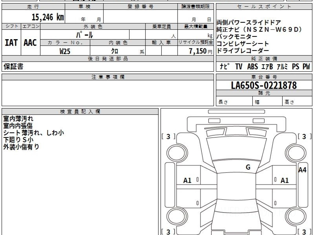The width and height of the screenshot is (314, 235).
Task: Click the A1 mark left of the roof
Action: point(187,180)
